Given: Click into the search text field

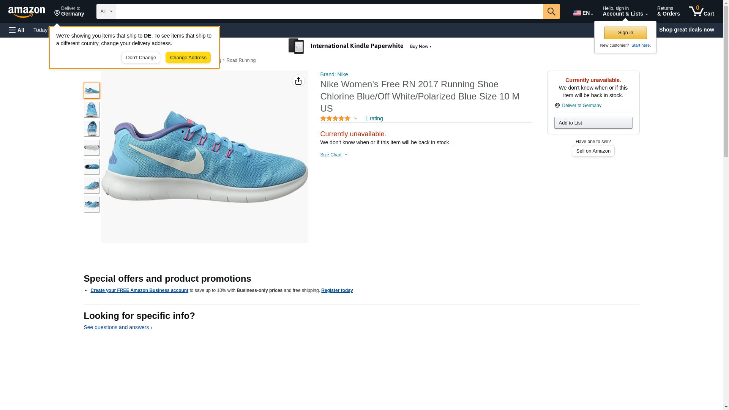Looking at the screenshot, I should coord(329,11).
